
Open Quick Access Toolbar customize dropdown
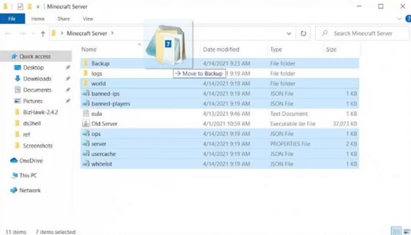[x=38, y=7]
